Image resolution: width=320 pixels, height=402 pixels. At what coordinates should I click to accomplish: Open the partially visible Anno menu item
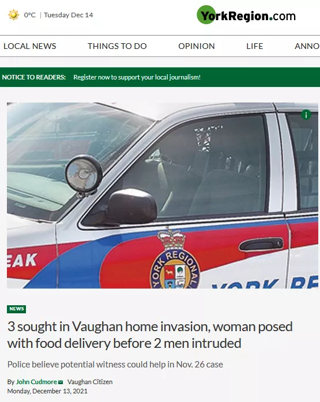(x=307, y=46)
